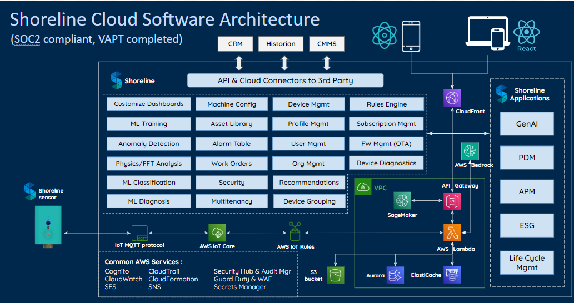Click the Guard Duty & WAF text

(243, 279)
